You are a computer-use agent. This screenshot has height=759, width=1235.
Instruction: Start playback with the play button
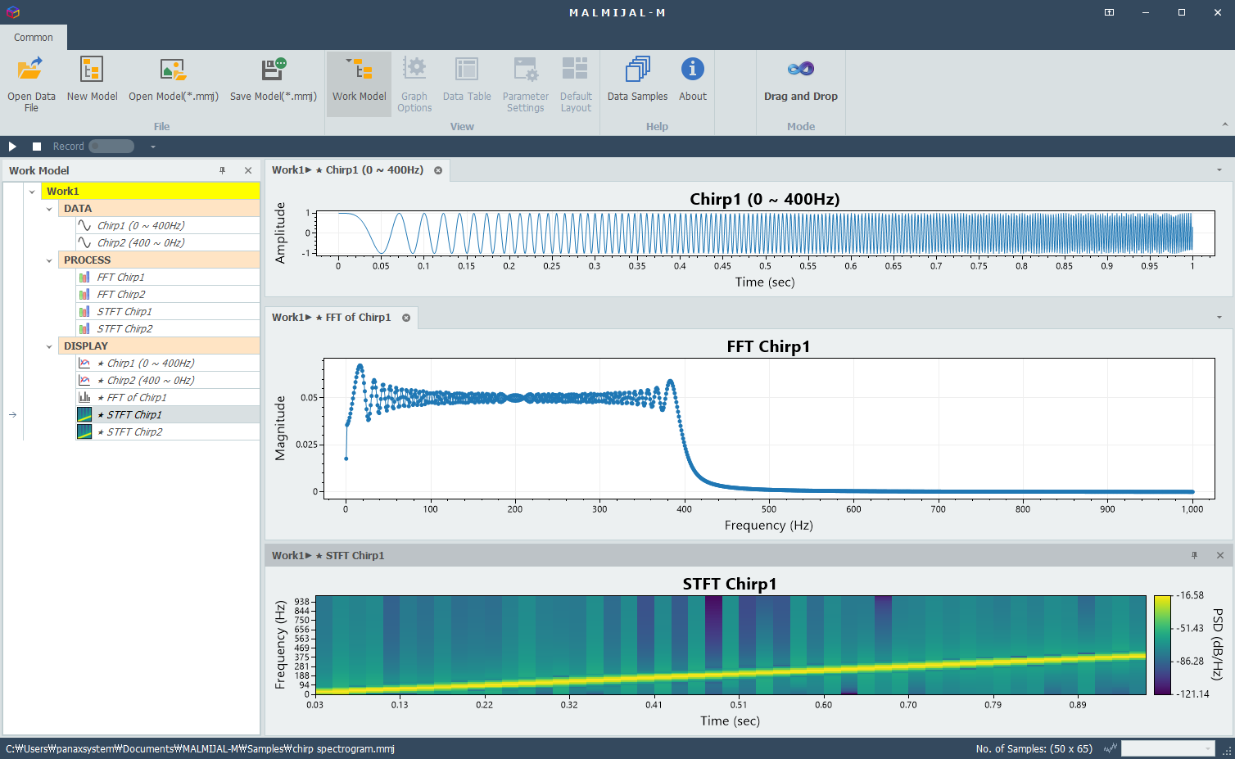point(12,147)
